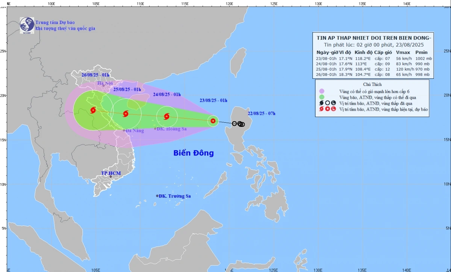
Task: Click the '25/08/25 - 01h' map timestamp
Action: (127, 89)
